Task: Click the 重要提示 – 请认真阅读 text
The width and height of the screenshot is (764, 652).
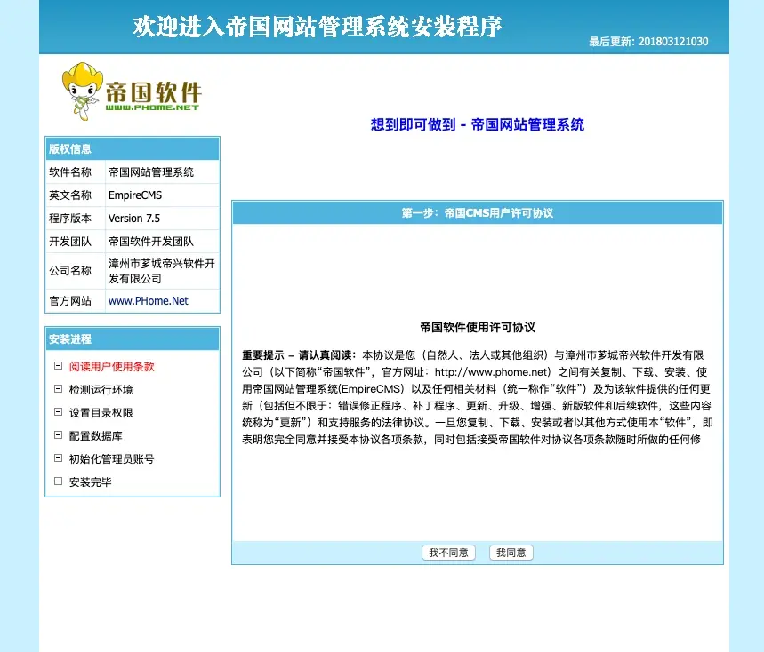Action: tap(298, 355)
